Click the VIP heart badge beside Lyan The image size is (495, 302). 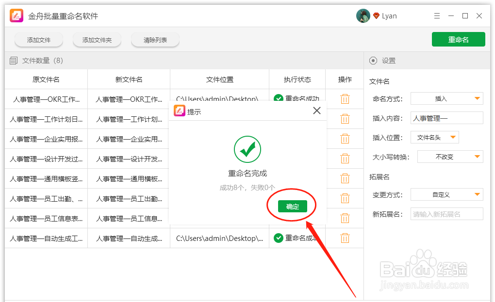[376, 15]
